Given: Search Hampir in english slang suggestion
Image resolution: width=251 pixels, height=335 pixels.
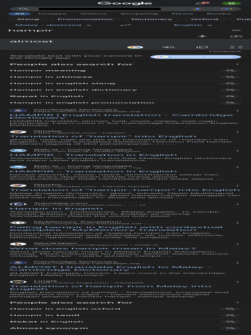Looking at the screenshot, I should coord(62,83).
